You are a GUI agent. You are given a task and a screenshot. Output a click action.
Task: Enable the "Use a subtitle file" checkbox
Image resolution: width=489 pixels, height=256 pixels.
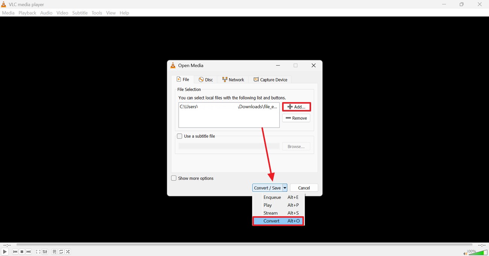[x=179, y=136]
